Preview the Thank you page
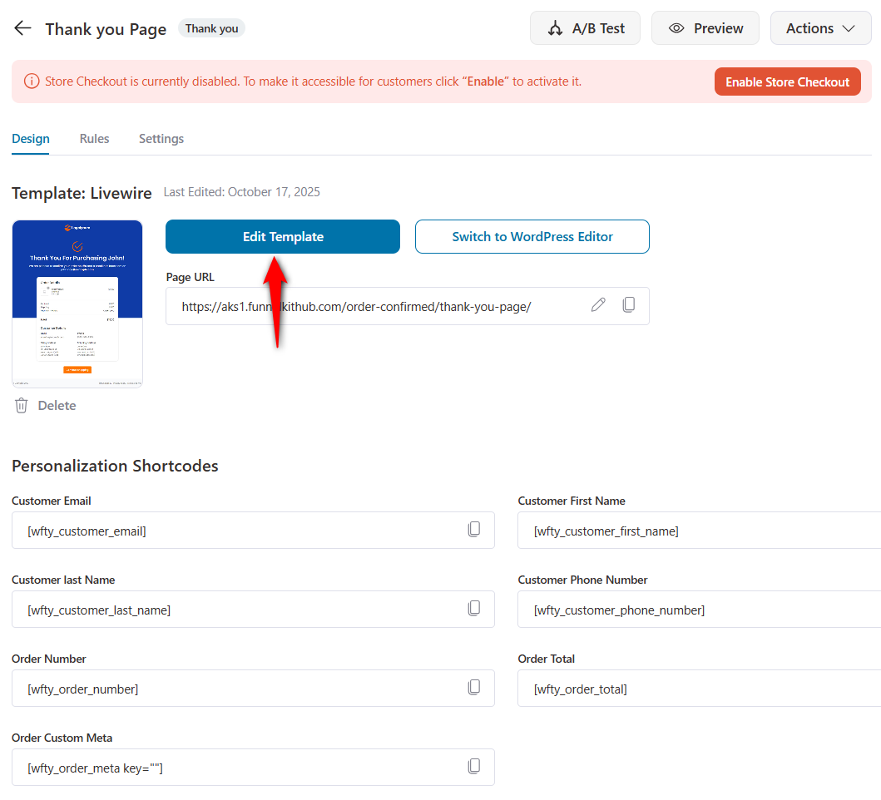Viewport: 881px width, 800px height. tap(705, 28)
